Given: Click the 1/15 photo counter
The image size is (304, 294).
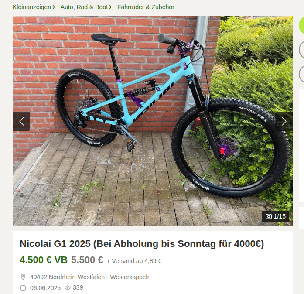Looking at the screenshot, I should point(275,216).
